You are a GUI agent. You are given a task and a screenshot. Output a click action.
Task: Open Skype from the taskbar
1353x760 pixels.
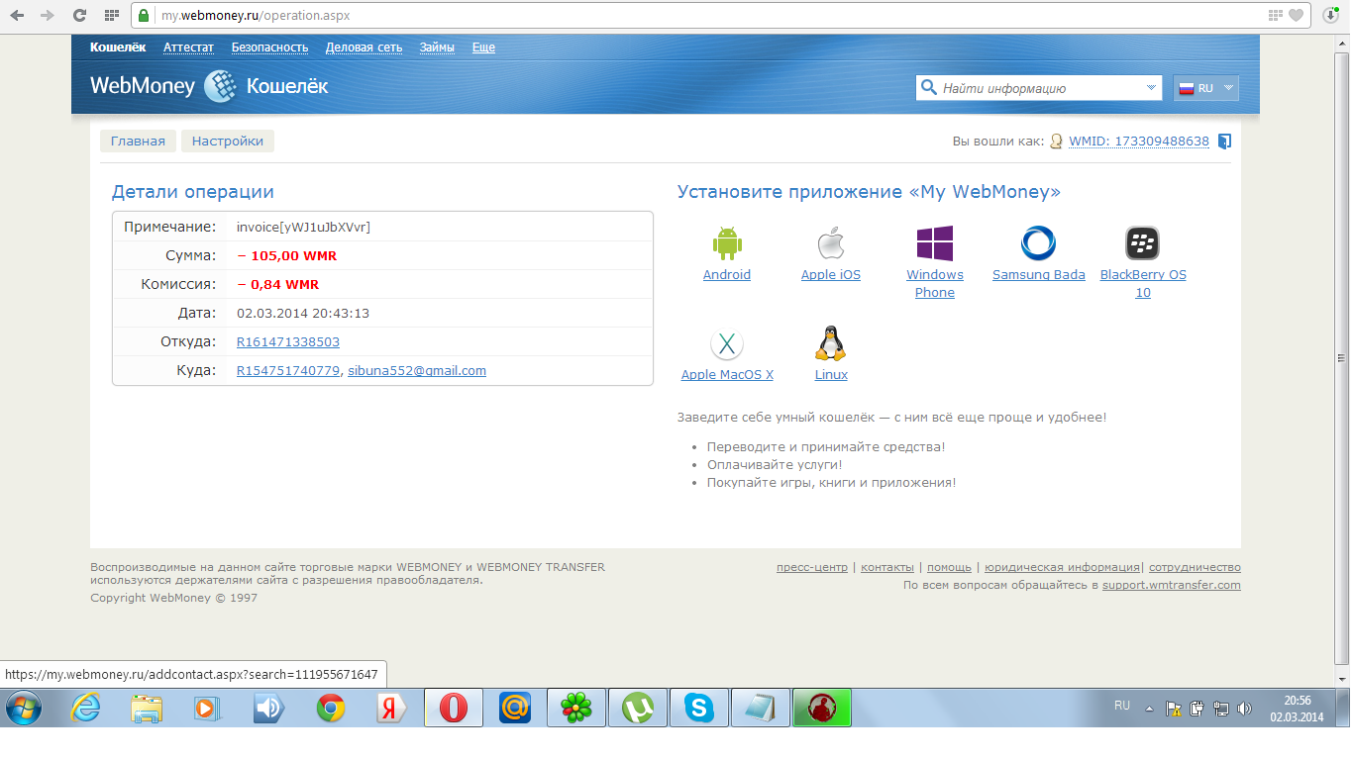pyautogui.click(x=699, y=708)
